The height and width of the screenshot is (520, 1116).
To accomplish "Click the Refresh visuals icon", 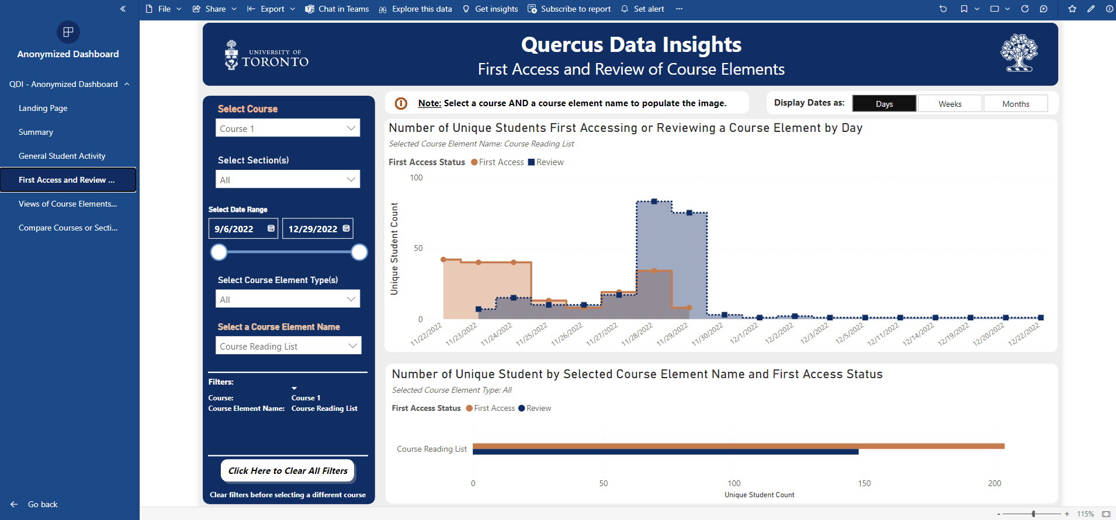I will 1025,9.
